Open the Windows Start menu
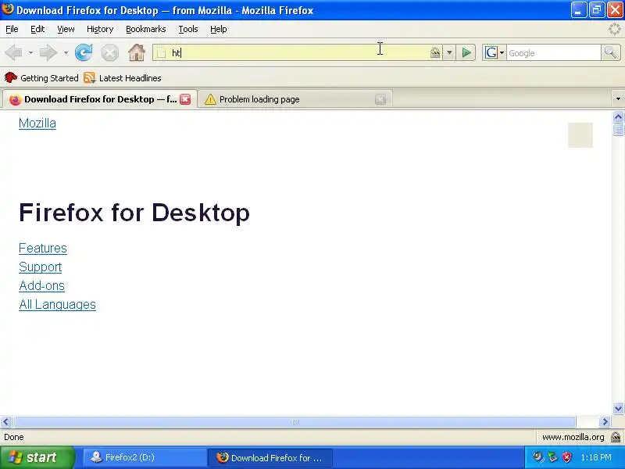The width and height of the screenshot is (625, 469). [x=37, y=457]
